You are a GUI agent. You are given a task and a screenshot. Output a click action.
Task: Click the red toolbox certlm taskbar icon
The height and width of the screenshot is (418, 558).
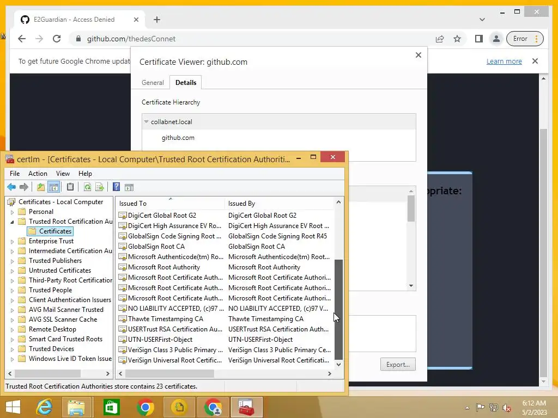tap(246, 407)
